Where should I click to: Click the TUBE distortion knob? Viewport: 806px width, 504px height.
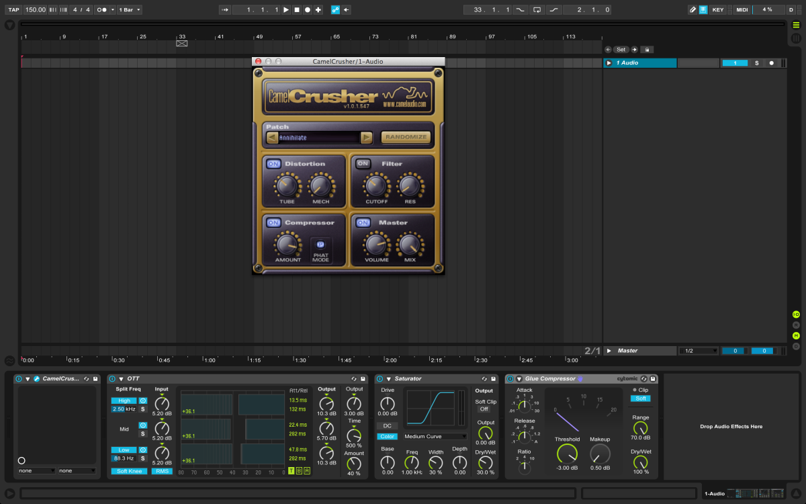click(x=287, y=186)
